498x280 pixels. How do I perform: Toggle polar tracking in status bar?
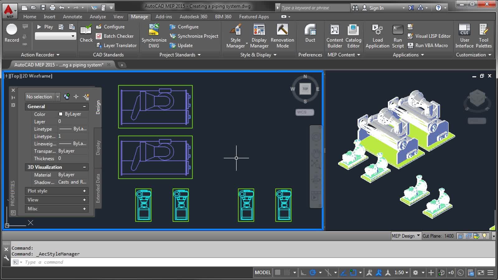tap(313, 273)
